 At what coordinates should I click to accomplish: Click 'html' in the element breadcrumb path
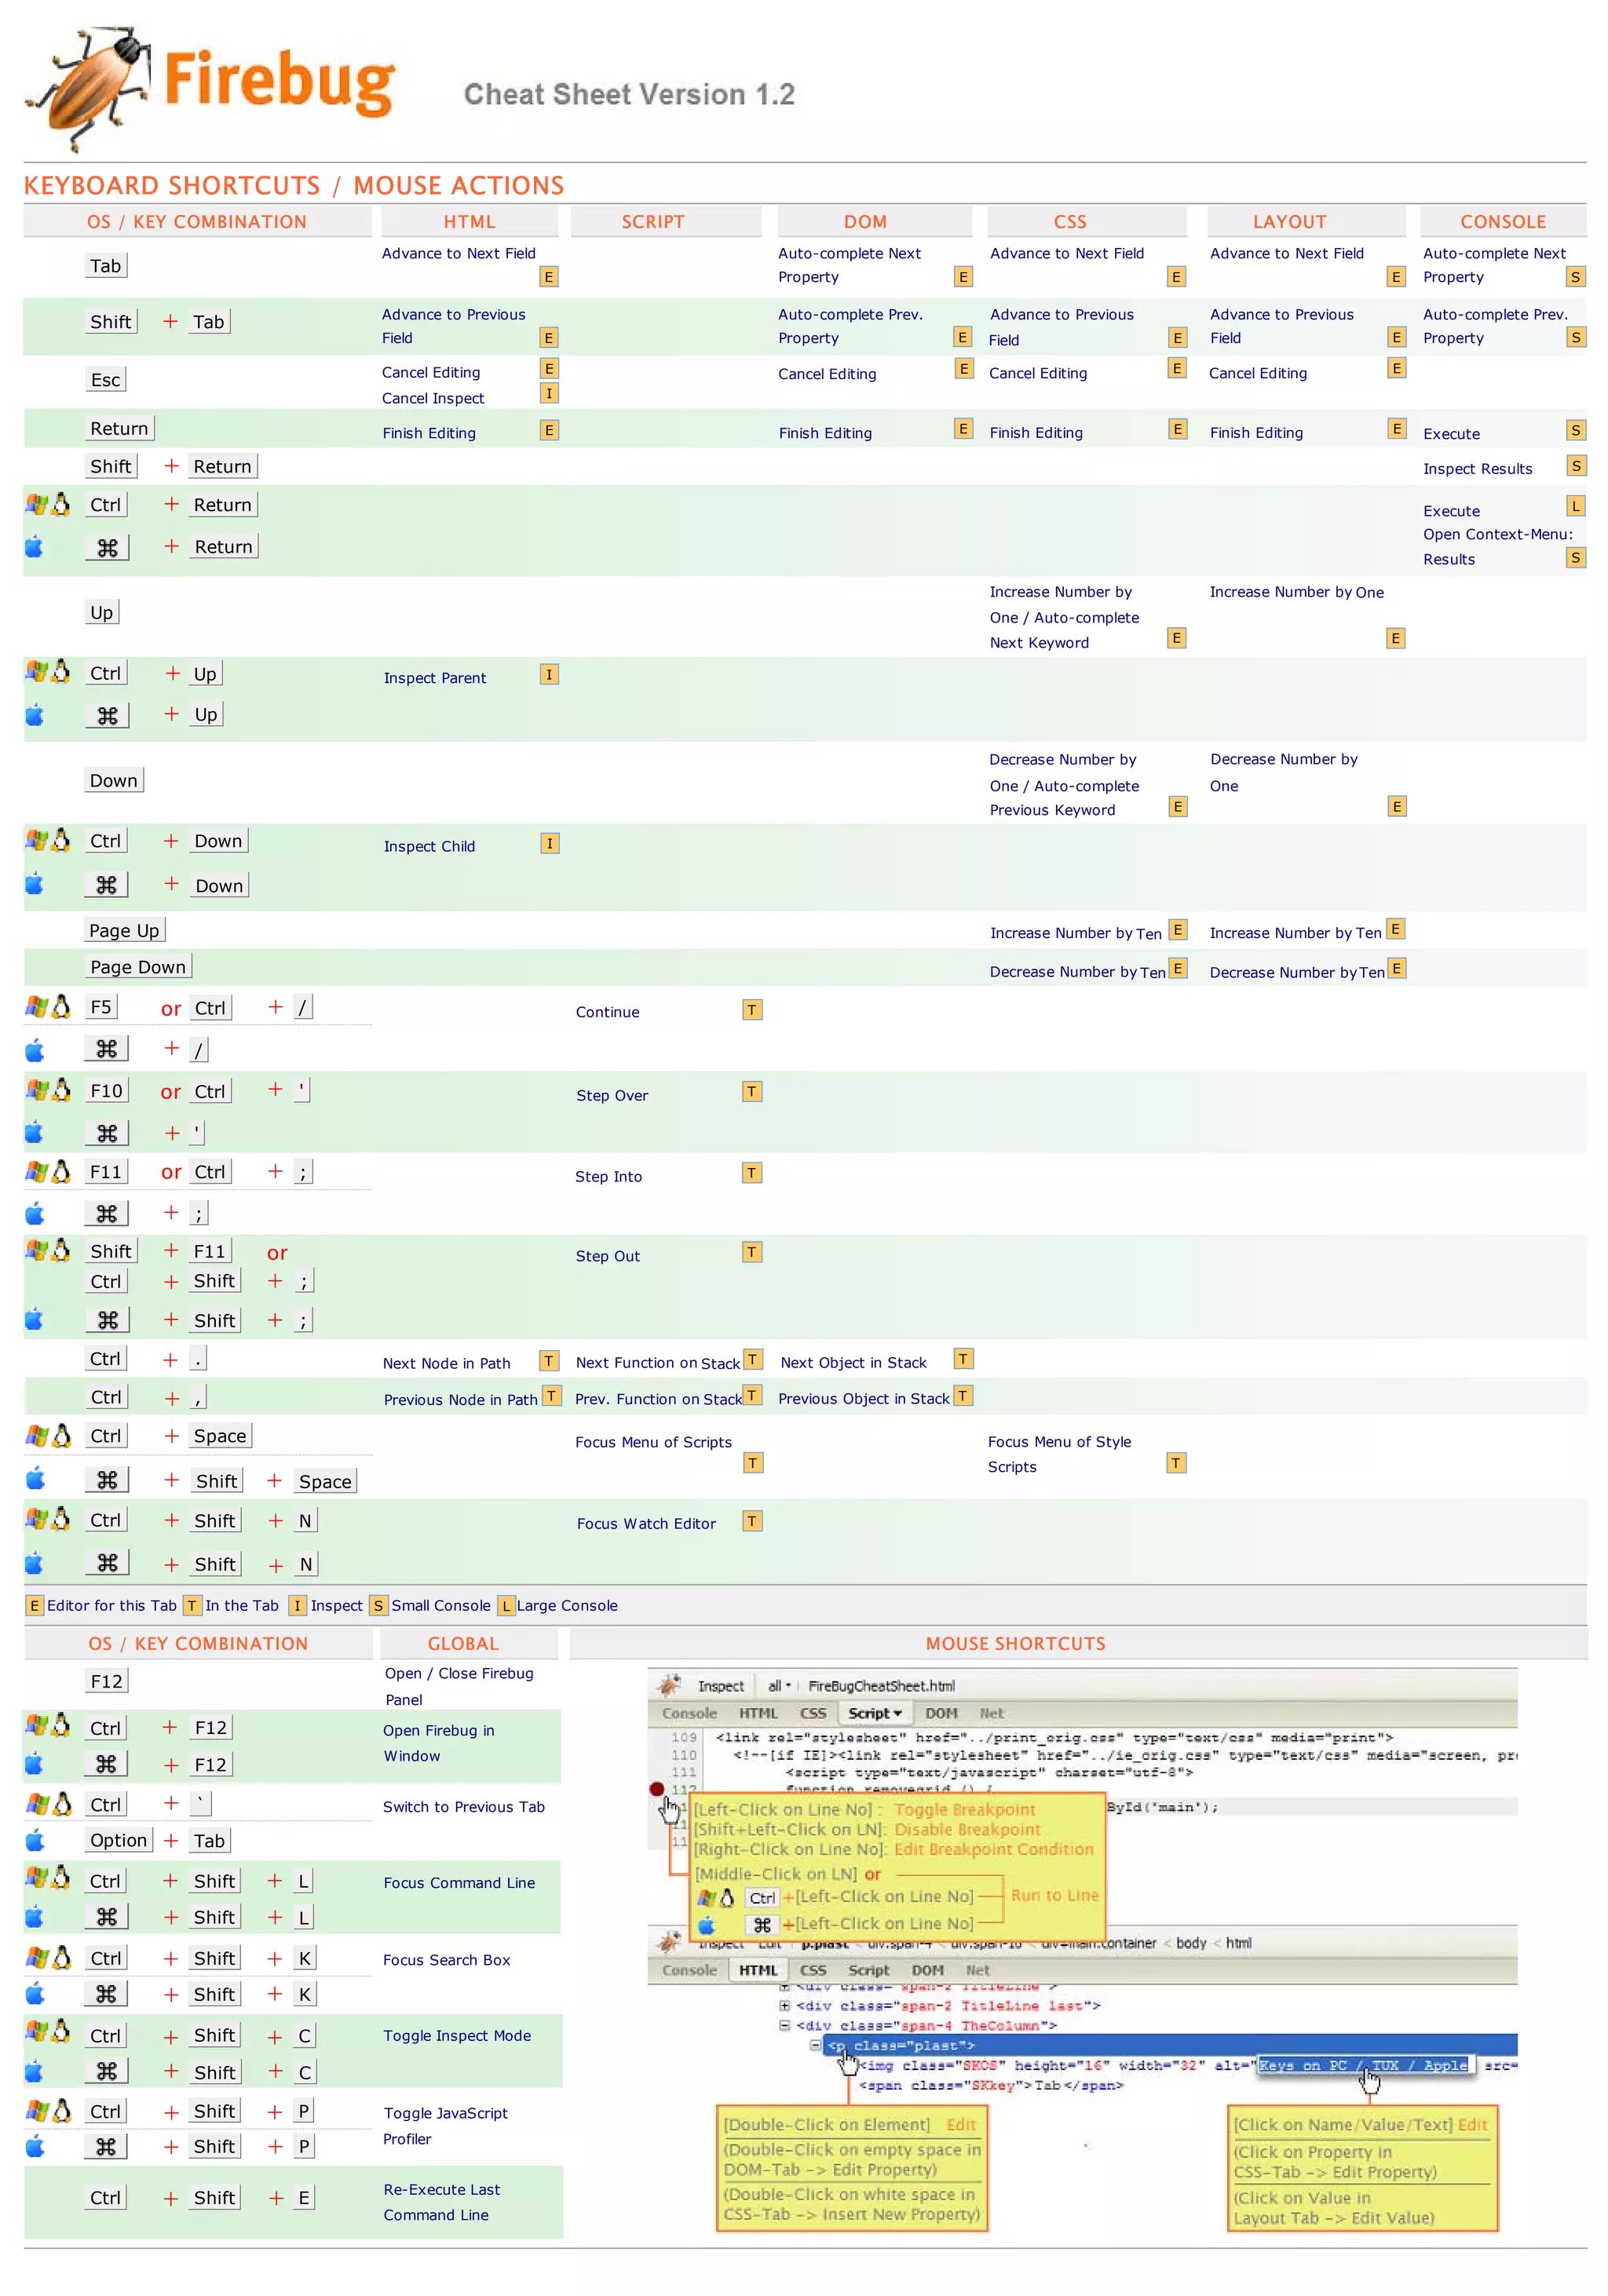tap(1238, 1943)
